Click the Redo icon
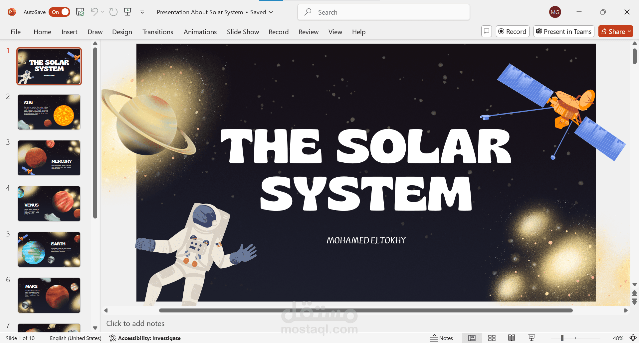 pos(113,12)
